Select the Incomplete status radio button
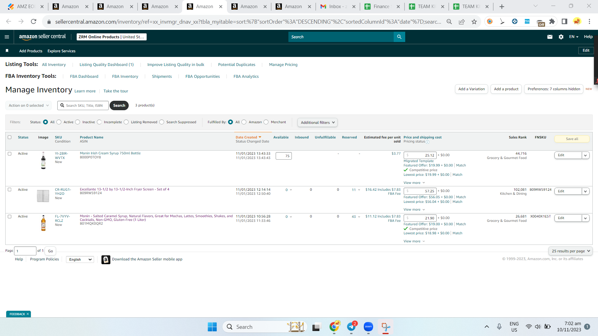The height and width of the screenshot is (336, 598). [x=99, y=122]
